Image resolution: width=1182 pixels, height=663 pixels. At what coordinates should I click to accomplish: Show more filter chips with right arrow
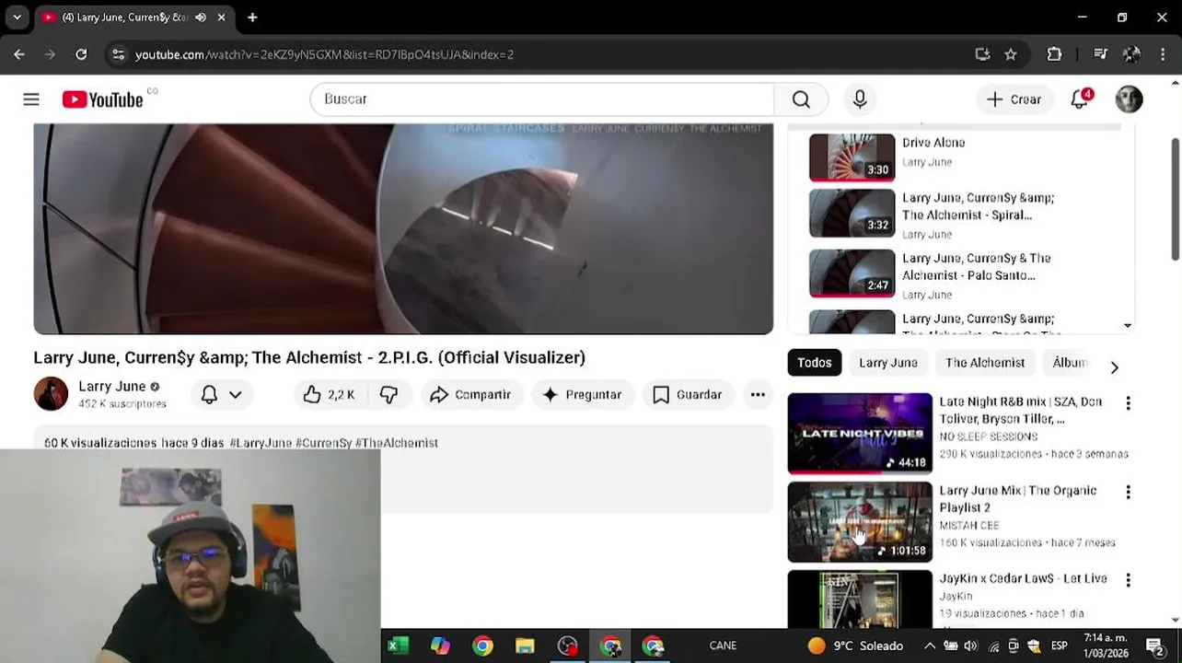click(x=1114, y=366)
